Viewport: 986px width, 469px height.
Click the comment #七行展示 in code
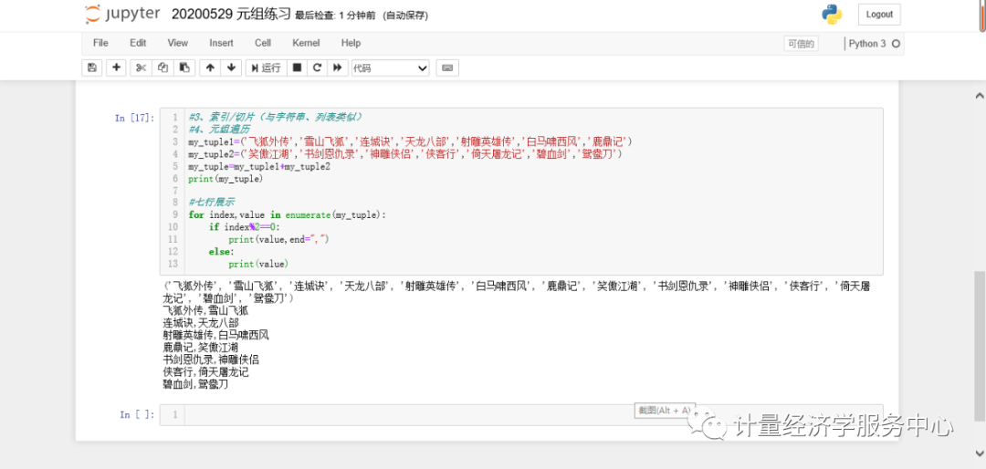[x=211, y=203]
